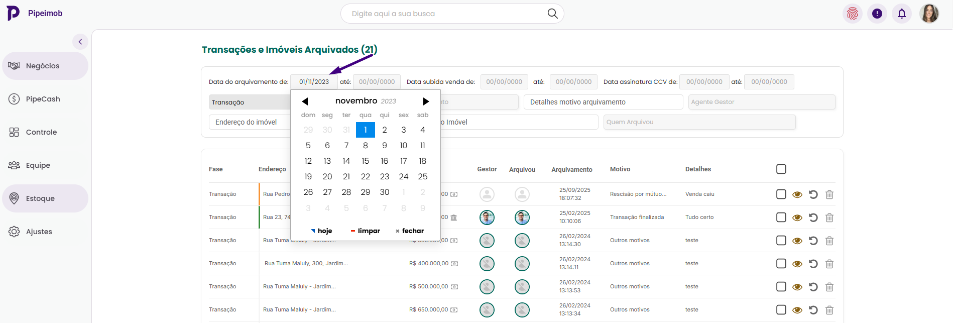This screenshot has height=323, width=953.
Task: Select 15 in the November calendar
Action: pyautogui.click(x=365, y=161)
